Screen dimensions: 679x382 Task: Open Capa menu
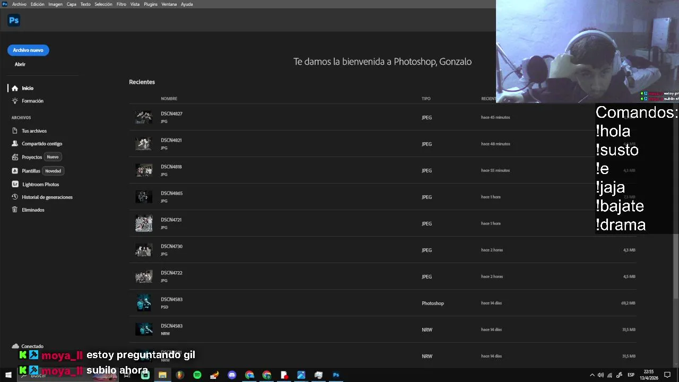point(71,4)
